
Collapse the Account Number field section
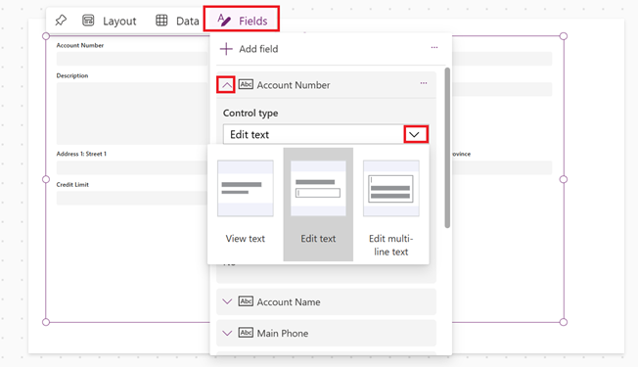(226, 84)
